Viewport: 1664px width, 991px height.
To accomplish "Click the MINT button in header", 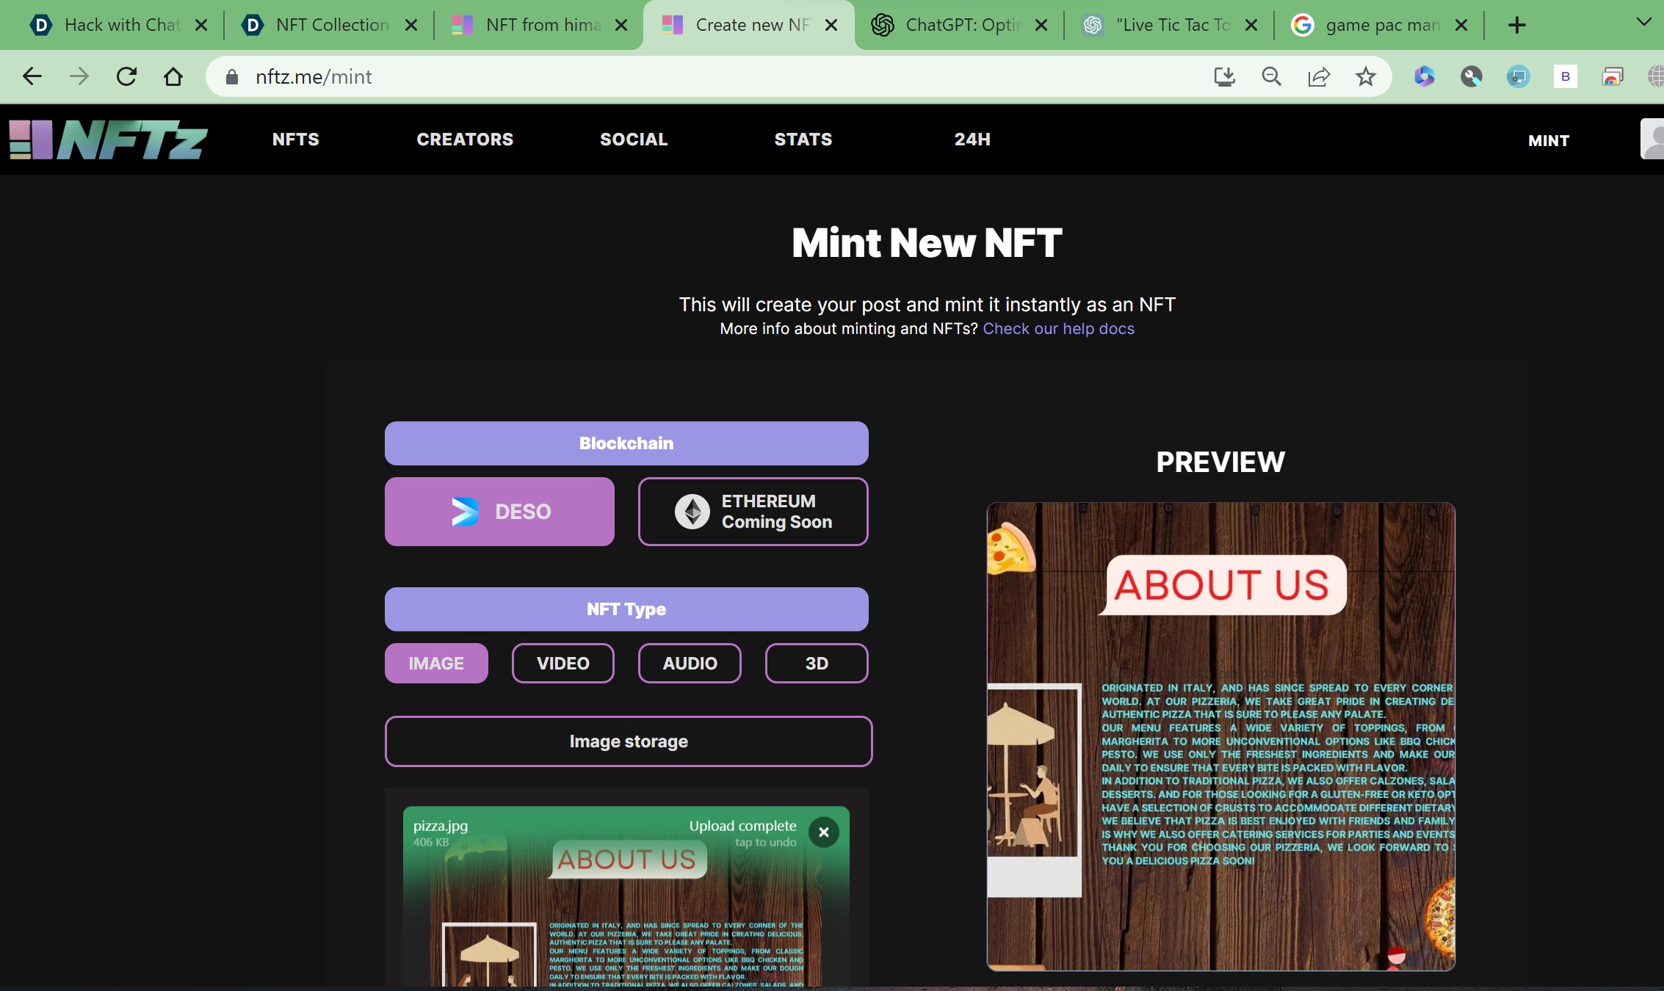I will pyautogui.click(x=1549, y=140).
